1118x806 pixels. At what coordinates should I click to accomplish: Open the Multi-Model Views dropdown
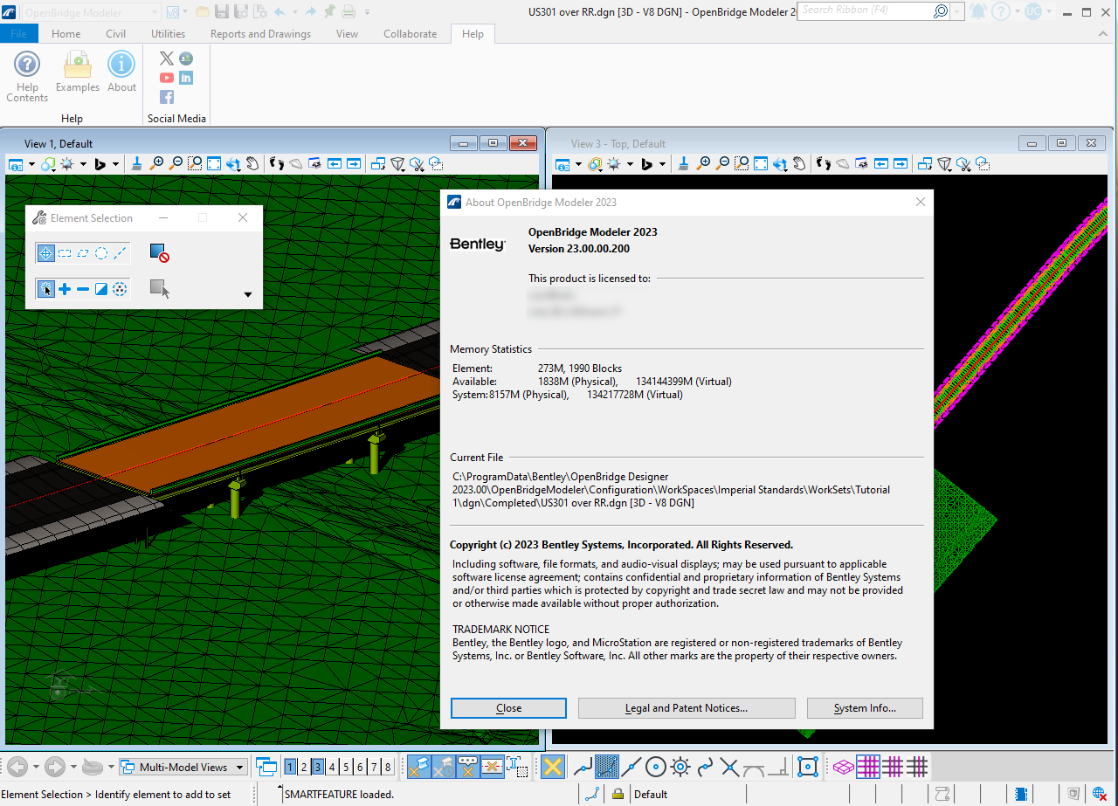(x=183, y=768)
